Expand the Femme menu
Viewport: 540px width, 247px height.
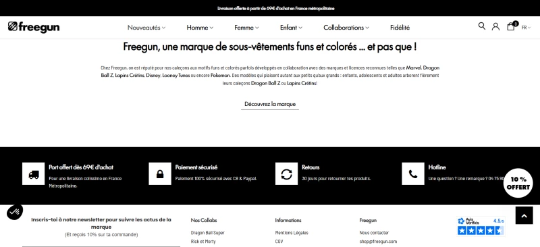[246, 28]
